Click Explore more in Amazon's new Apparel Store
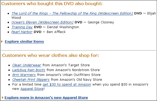 tap(46, 97)
